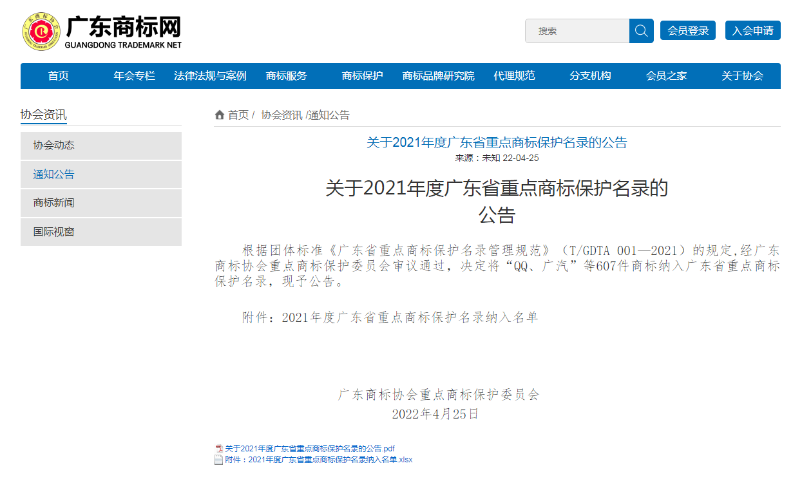
Task: Click 协会资讯 in the breadcrumb path
Action: [x=281, y=115]
